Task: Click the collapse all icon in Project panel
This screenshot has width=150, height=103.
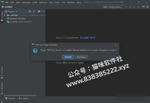Action: [x=34, y=12]
